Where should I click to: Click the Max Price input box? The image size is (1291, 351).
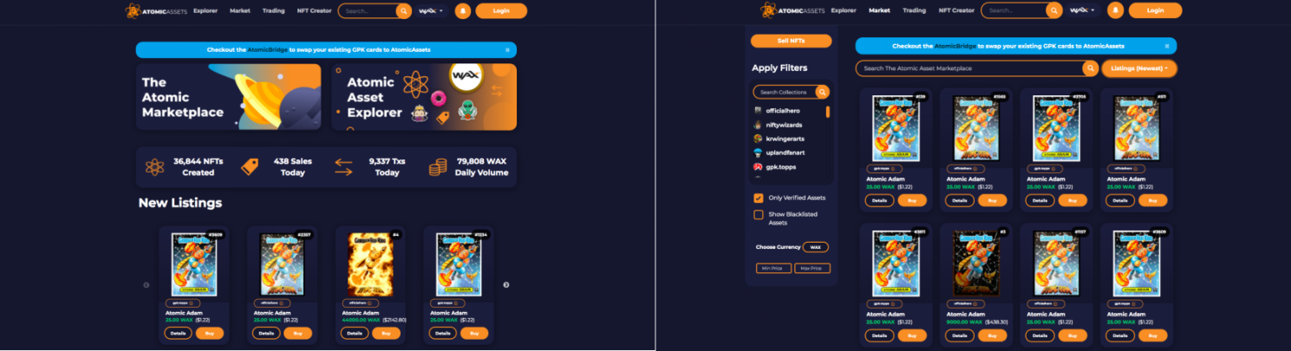tap(812, 269)
